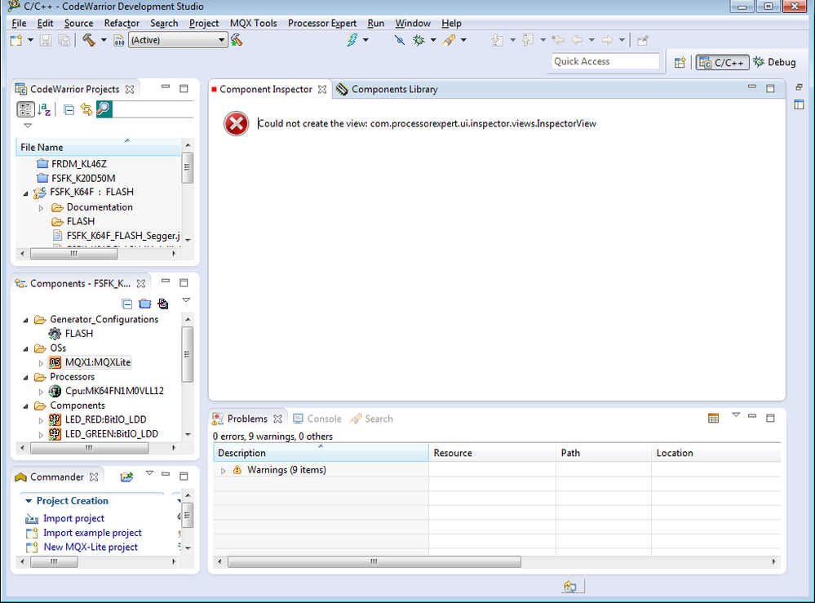Open the Active build configuration combo box
The height and width of the screenshot is (603, 815).
pos(178,40)
